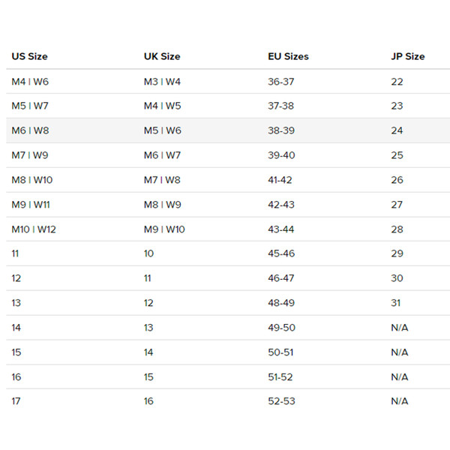Select the EU Sizes column header

288,56
